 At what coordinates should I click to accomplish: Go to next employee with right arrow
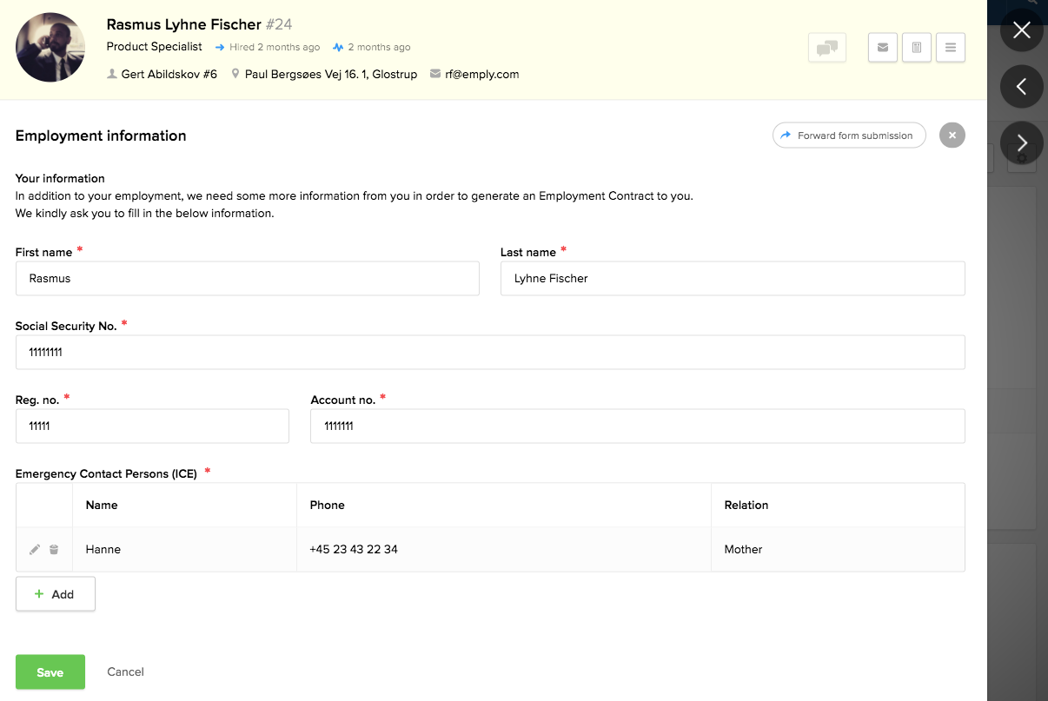click(1021, 142)
